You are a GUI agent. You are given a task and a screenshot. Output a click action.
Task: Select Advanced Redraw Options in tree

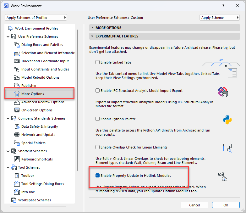[43, 102]
